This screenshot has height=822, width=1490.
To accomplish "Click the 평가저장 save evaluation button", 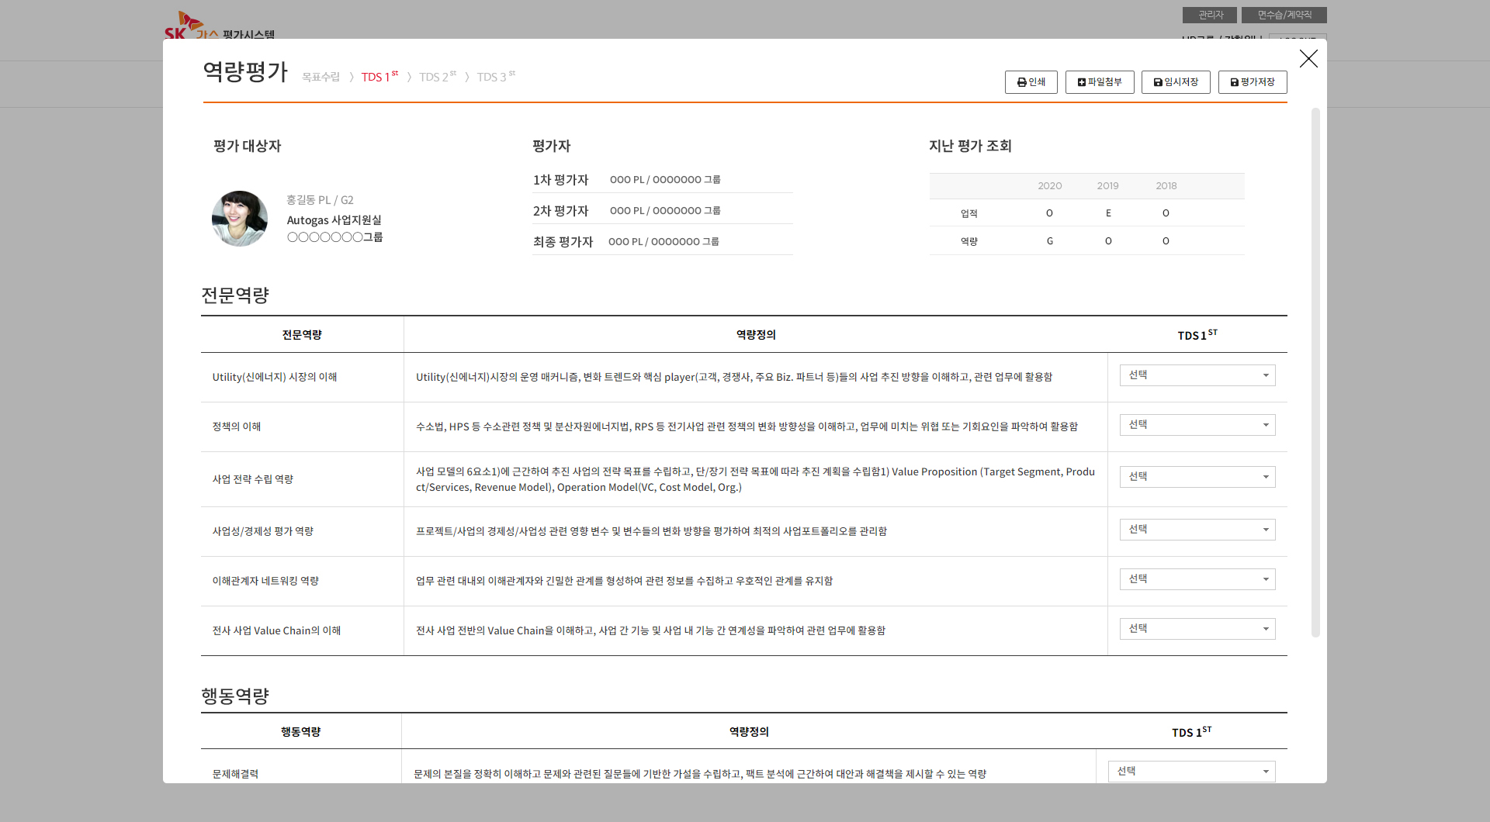I will (1252, 82).
